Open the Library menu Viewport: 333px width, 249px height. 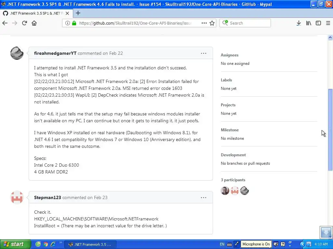click(309, 23)
